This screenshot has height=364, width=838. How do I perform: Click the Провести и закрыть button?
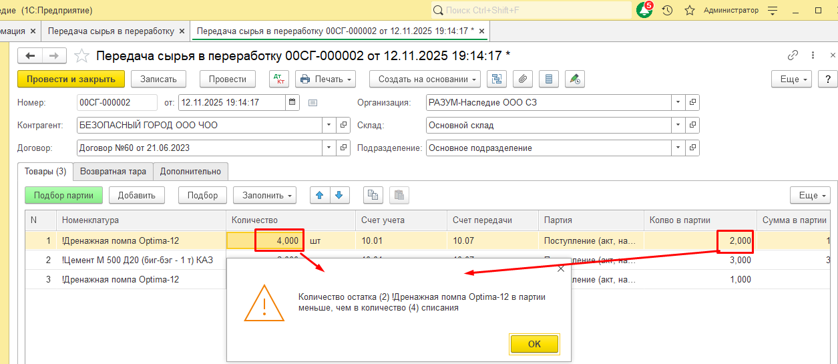pos(71,79)
